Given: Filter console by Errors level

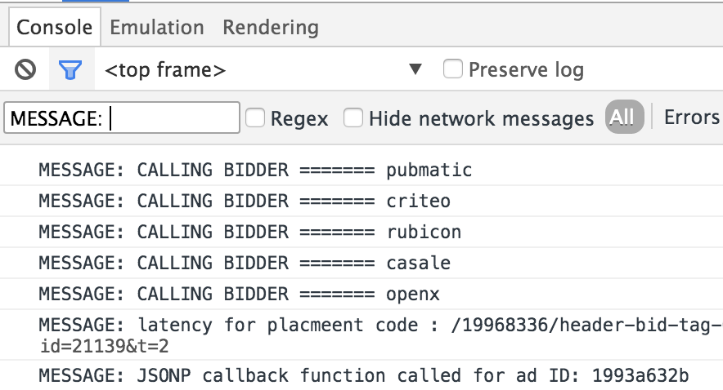Looking at the screenshot, I should pos(691,117).
